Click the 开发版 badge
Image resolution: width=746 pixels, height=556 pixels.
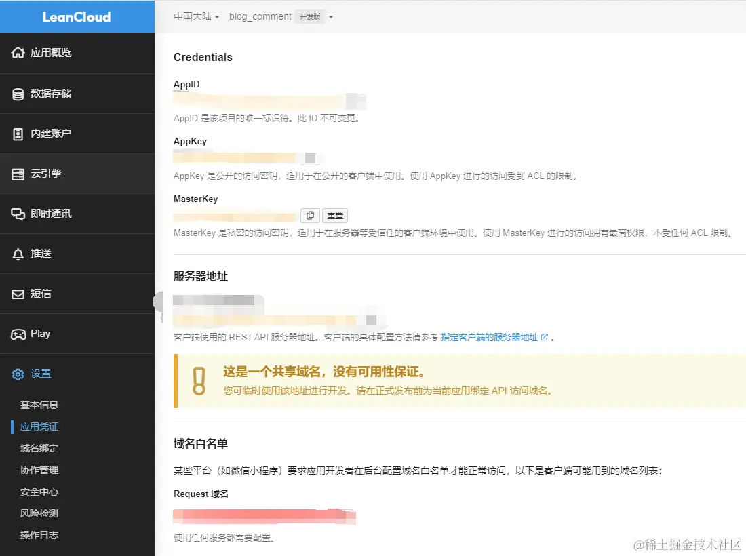tap(310, 17)
